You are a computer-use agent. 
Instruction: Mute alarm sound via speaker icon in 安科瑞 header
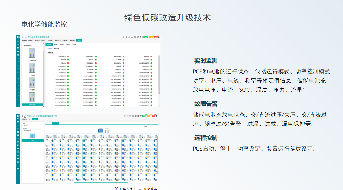click(x=129, y=37)
